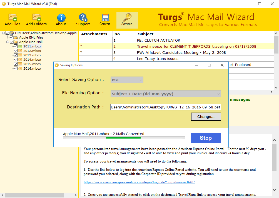
Task: Click the Subject column header
Action: [x=205, y=34]
